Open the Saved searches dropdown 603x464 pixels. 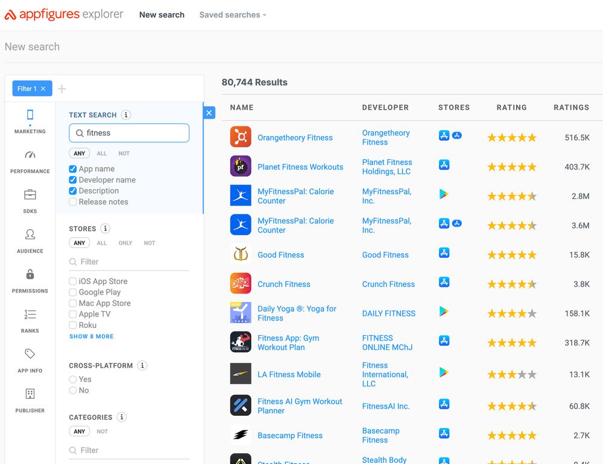pyautogui.click(x=233, y=14)
